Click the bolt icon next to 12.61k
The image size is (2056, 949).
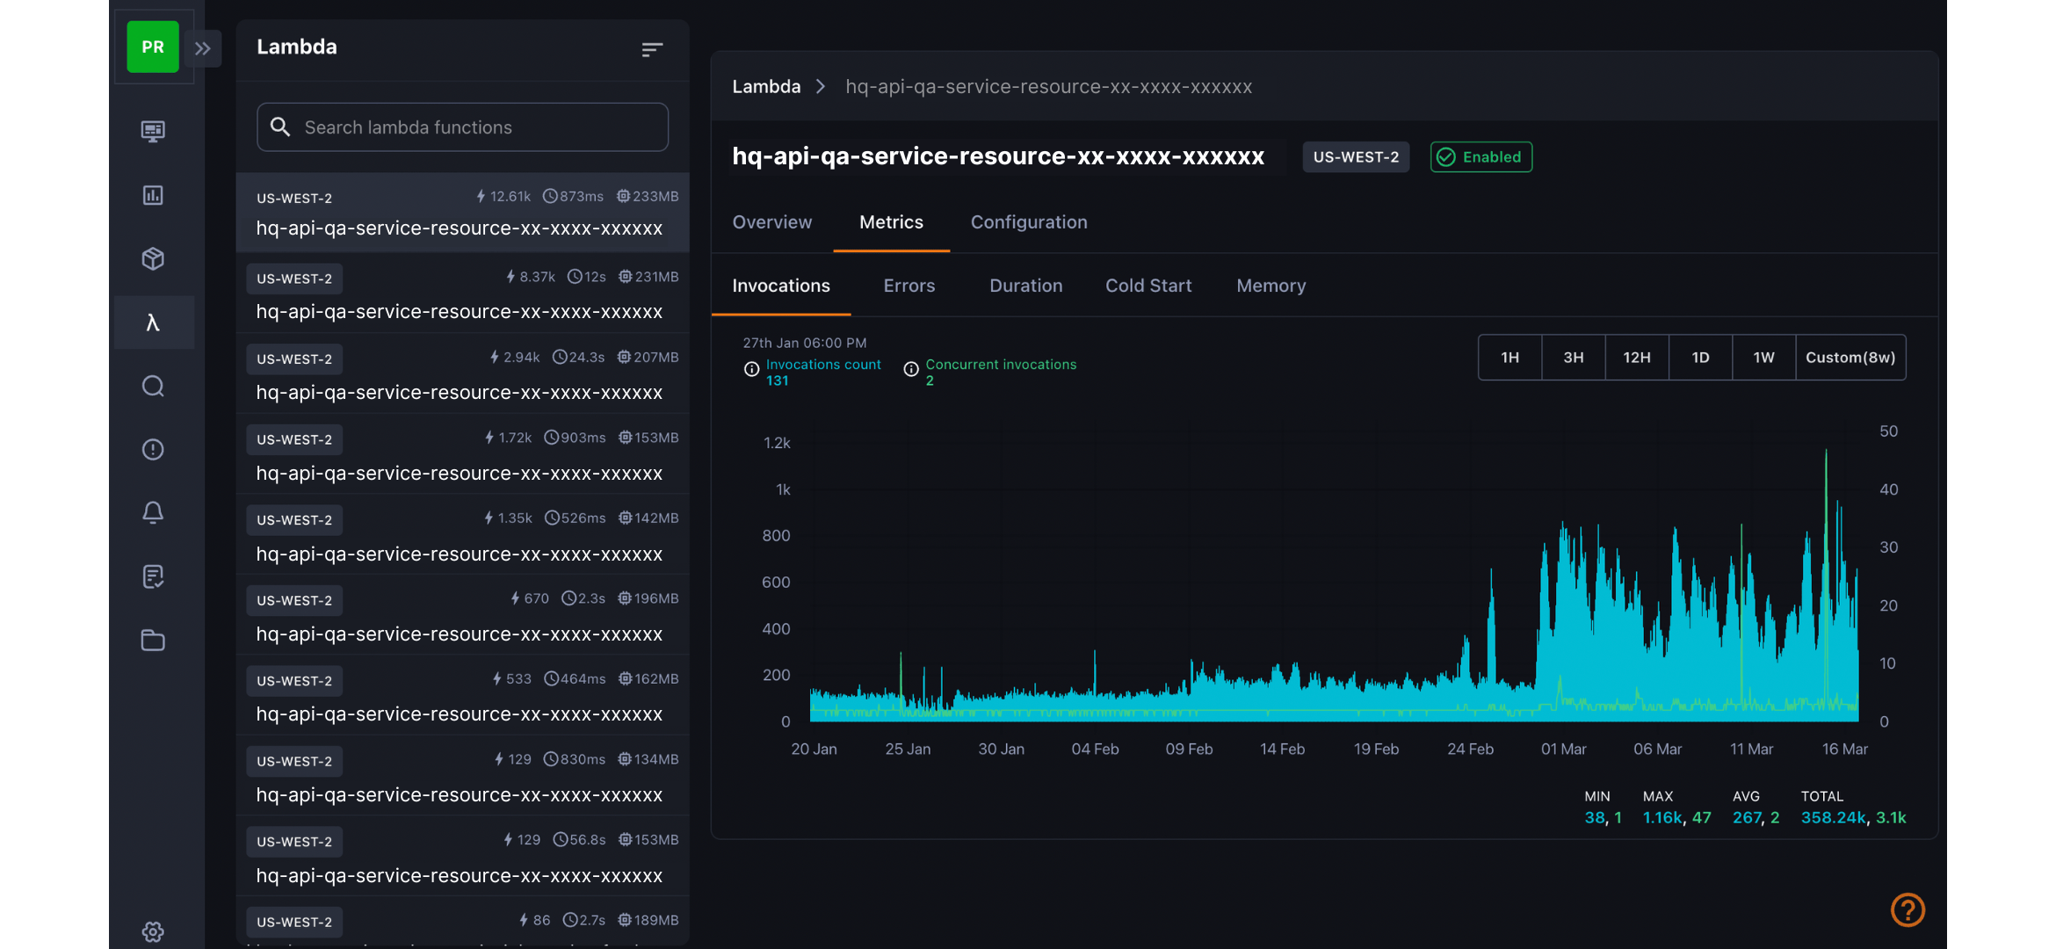coord(481,197)
